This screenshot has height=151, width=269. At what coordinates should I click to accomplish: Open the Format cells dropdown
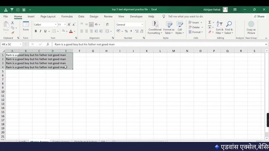point(196,32)
